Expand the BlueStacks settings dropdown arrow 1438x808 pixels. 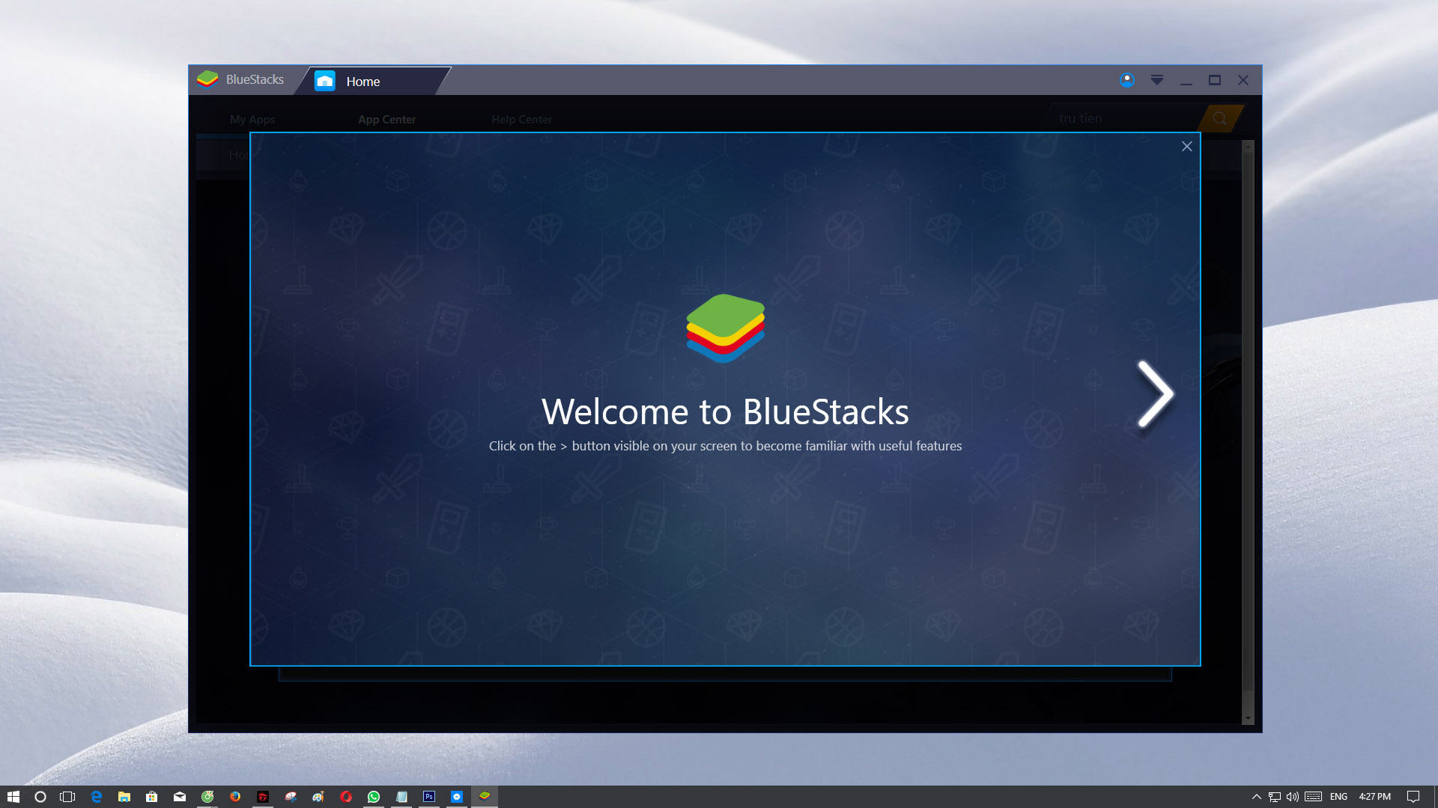coord(1156,80)
